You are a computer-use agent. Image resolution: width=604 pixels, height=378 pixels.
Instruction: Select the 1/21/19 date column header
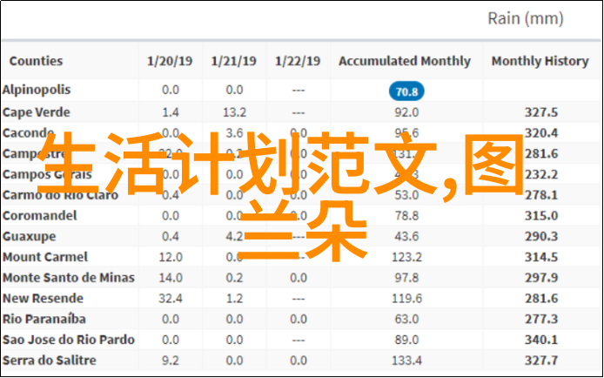click(x=234, y=62)
